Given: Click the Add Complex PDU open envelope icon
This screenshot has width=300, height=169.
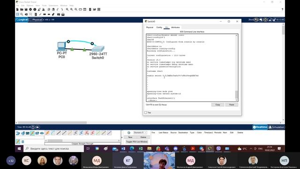Looking at the screenshot, I should click(63, 15).
